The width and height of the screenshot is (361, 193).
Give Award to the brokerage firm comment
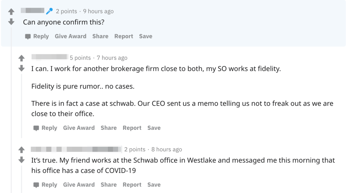coord(79,128)
